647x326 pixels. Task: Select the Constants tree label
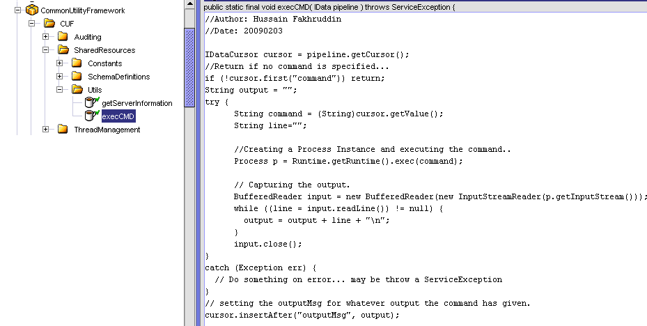tap(104, 63)
